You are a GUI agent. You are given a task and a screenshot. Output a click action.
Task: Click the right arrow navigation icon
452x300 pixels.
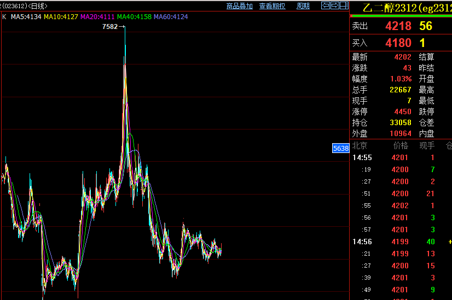(335, 5)
